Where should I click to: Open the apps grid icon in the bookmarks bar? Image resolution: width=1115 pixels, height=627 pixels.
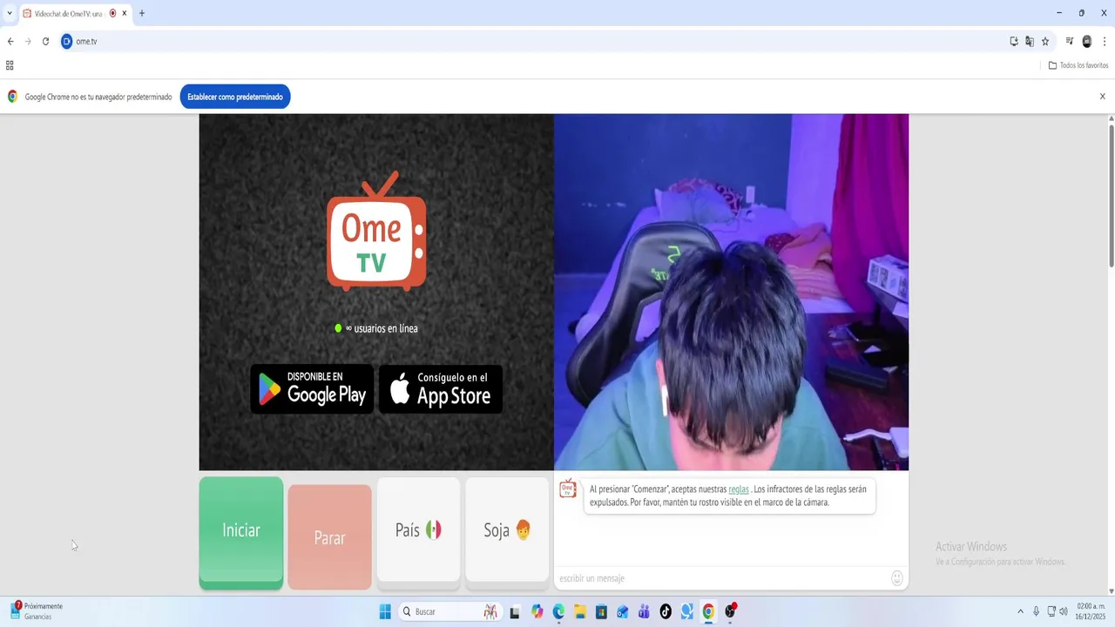(x=10, y=65)
